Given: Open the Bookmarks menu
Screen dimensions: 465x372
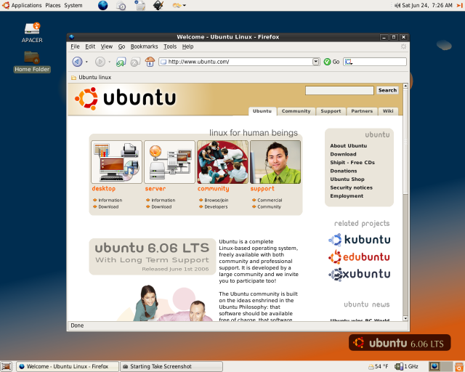Looking at the screenshot, I should click(x=144, y=46).
